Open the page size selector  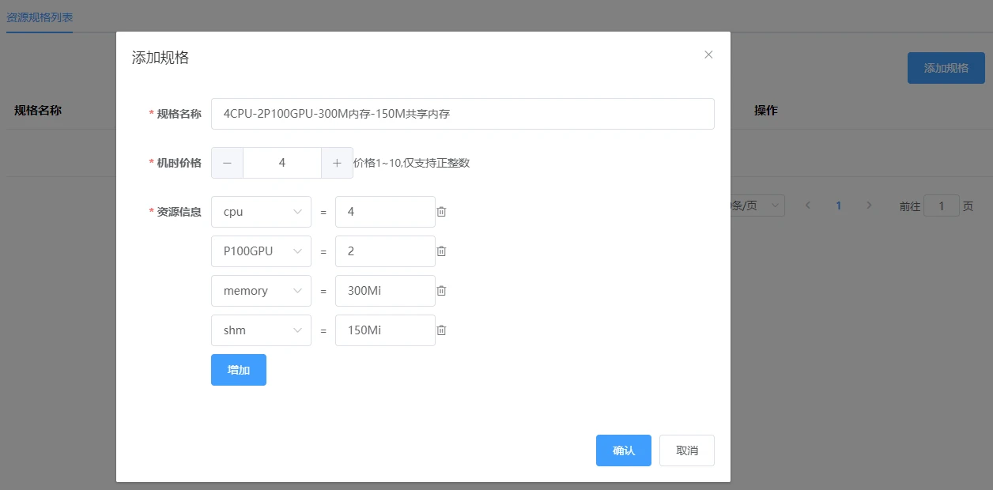(x=757, y=205)
